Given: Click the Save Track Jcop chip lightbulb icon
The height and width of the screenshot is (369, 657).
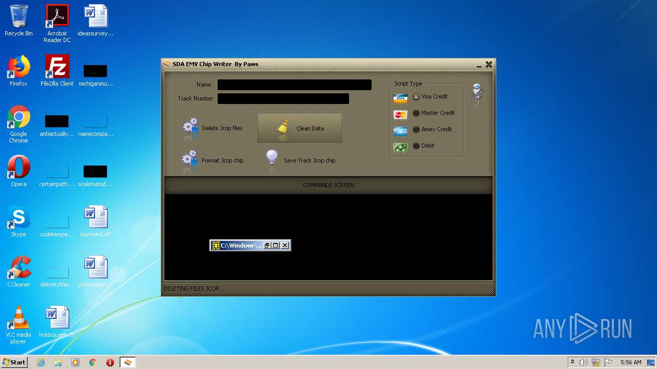Looking at the screenshot, I should coord(272,160).
